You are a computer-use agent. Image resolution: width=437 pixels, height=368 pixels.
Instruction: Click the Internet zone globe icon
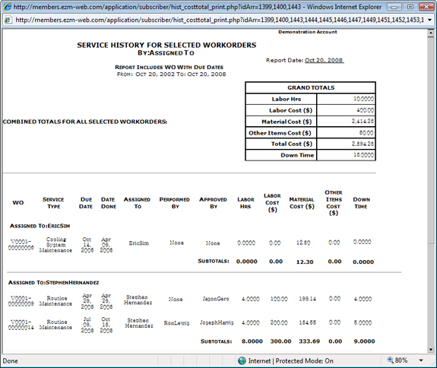tap(242, 360)
